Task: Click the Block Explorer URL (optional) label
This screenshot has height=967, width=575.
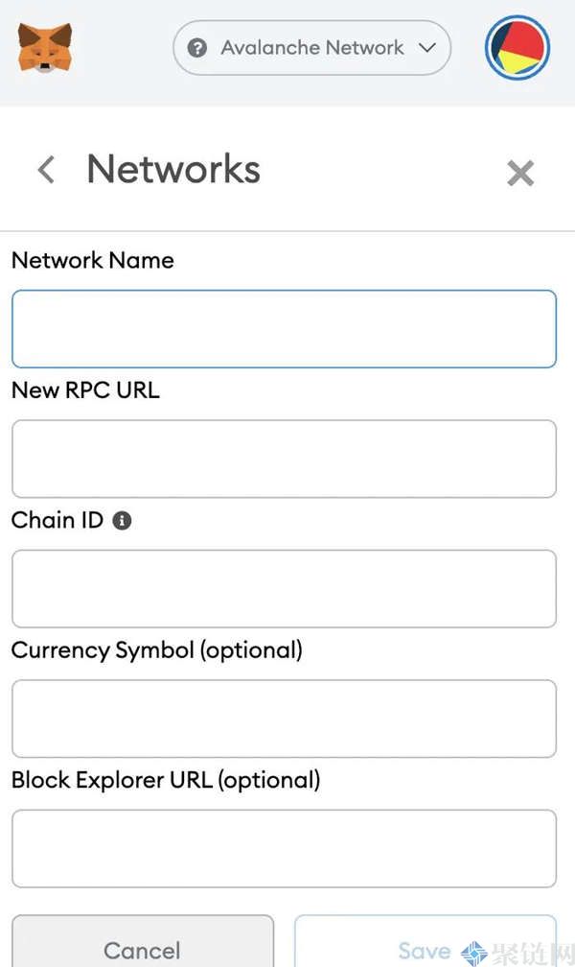Action: (165, 780)
